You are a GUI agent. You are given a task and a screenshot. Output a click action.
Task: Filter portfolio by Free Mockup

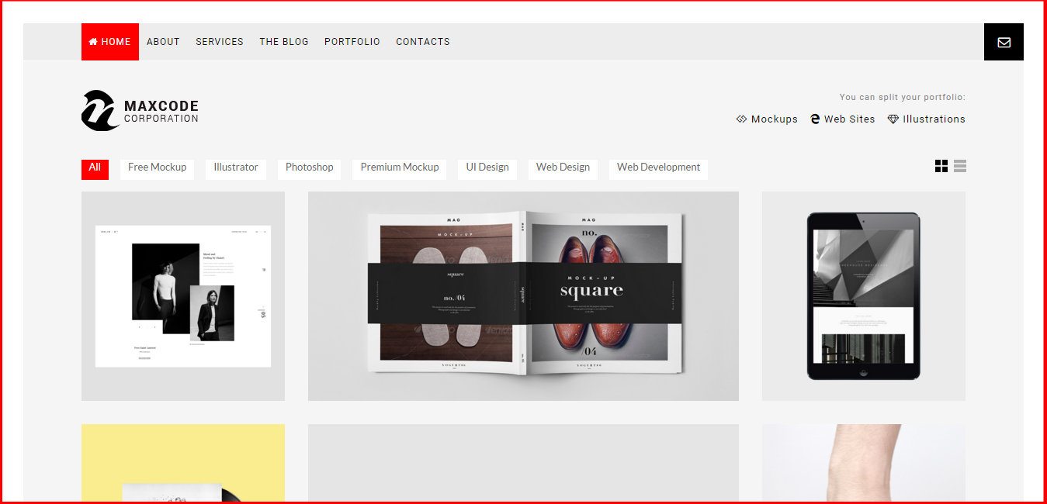coord(158,168)
